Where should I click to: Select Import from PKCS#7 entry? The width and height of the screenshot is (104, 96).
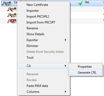pyautogui.click(x=41, y=22)
